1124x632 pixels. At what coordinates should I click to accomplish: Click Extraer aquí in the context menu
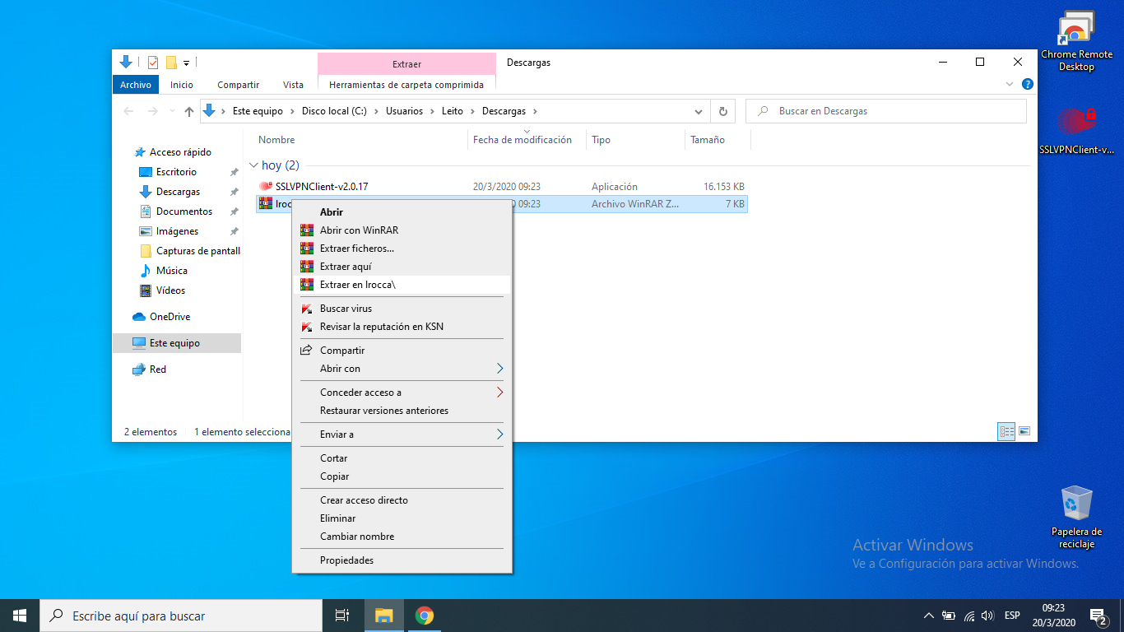coord(402,267)
